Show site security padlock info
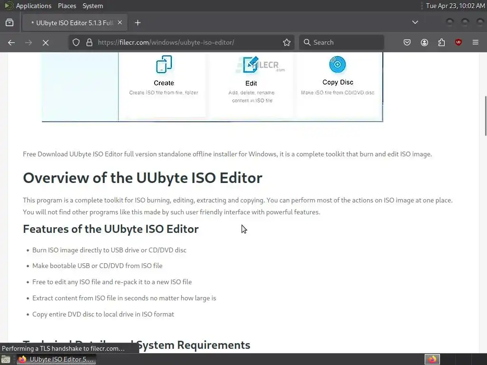 pos(89,42)
